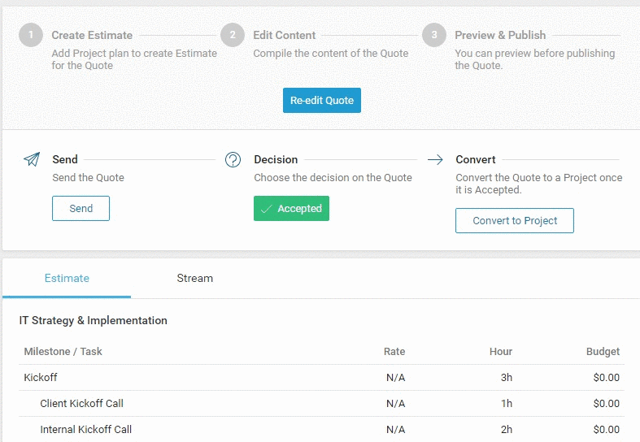Click the Hour column header

[501, 352]
